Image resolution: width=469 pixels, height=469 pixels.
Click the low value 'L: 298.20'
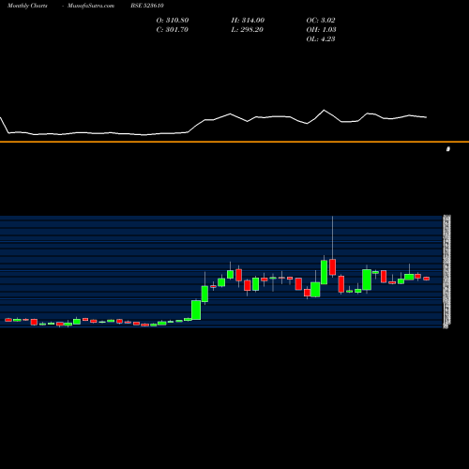pos(247,30)
